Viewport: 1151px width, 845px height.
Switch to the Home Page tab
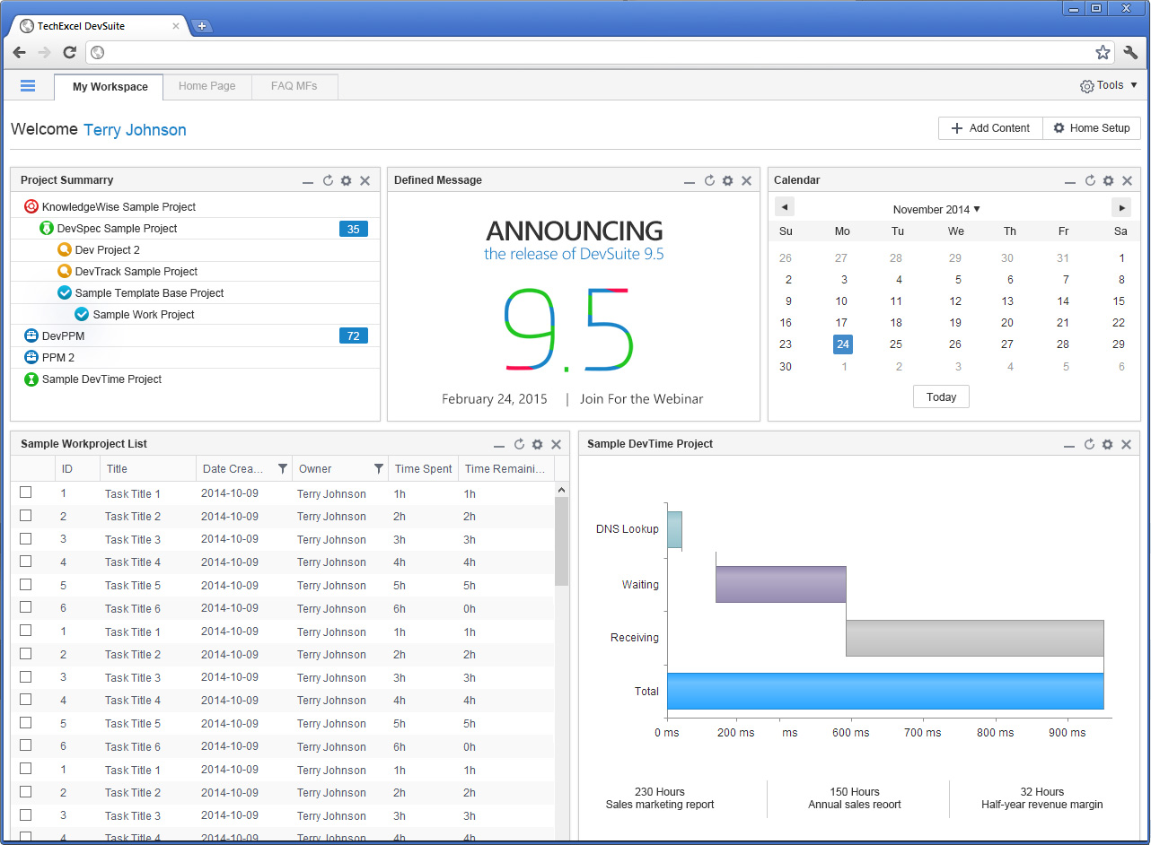pyautogui.click(x=207, y=86)
